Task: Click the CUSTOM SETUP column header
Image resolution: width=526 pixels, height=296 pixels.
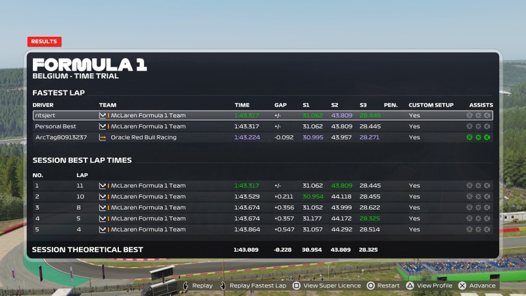Action: (x=431, y=105)
